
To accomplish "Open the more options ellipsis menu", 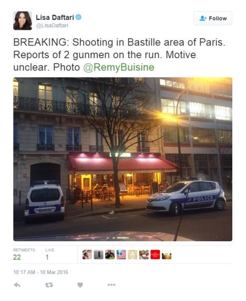I will [x=111, y=285].
